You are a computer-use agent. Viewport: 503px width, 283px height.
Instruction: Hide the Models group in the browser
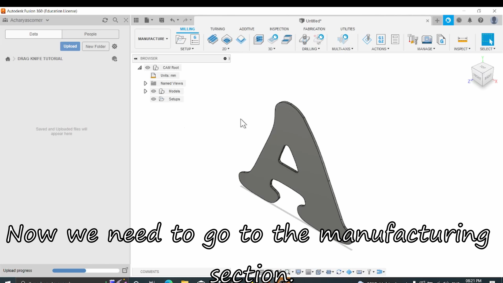tap(154, 91)
